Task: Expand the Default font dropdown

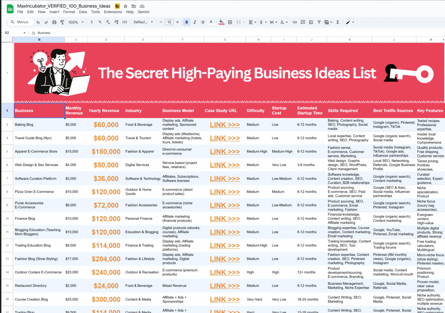Action: (x=143, y=22)
